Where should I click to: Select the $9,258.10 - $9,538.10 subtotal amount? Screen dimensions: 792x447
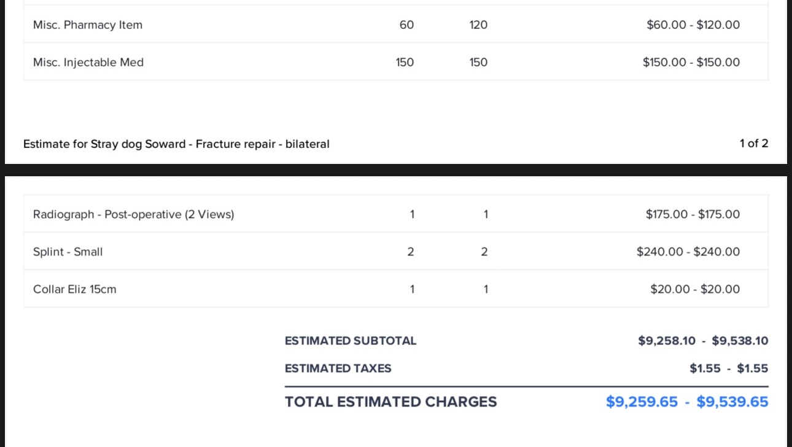703,341
